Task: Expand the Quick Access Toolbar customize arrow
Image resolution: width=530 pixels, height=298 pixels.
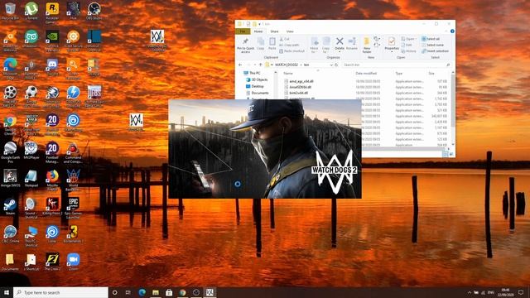Action: [x=259, y=24]
